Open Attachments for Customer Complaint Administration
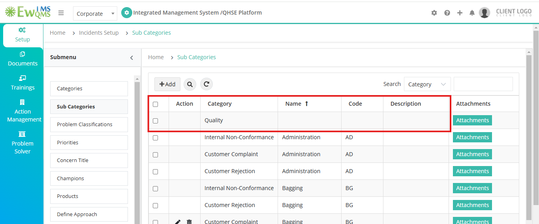539x224 pixels. (x=472, y=154)
